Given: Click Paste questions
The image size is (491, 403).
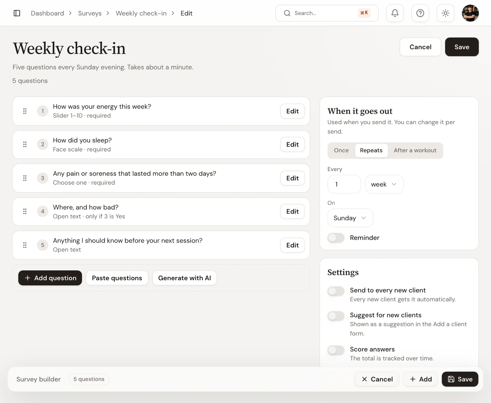Looking at the screenshot, I should 117,278.
